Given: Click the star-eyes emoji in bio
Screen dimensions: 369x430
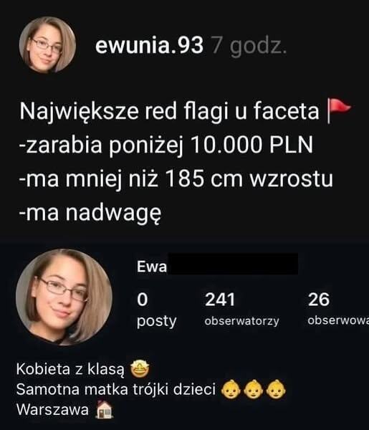Looking at the screenshot, I should pos(140,369).
